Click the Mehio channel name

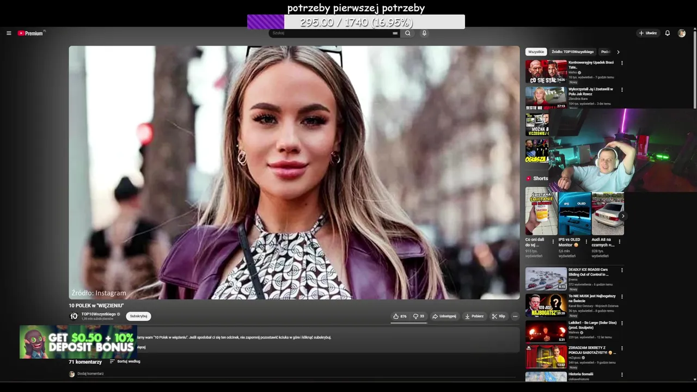(572, 72)
